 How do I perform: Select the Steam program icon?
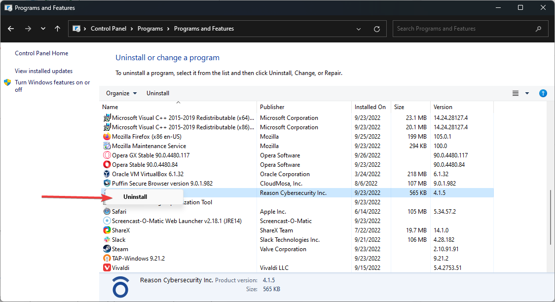[x=107, y=249]
